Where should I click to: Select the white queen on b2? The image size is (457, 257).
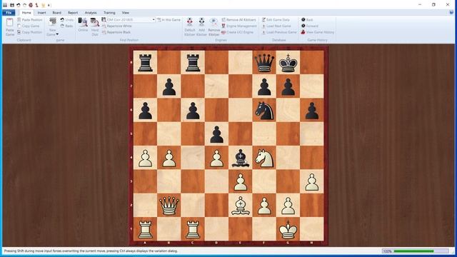click(169, 205)
